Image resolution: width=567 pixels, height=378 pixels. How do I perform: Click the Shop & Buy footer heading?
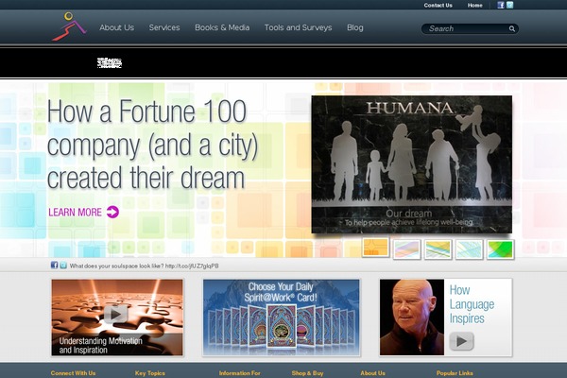(307, 373)
